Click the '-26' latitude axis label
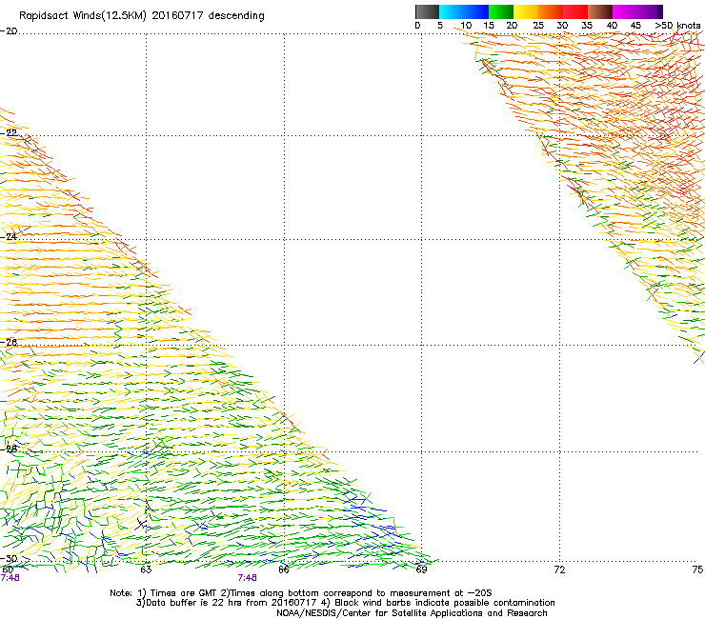The image size is (705, 619). pos(9,343)
